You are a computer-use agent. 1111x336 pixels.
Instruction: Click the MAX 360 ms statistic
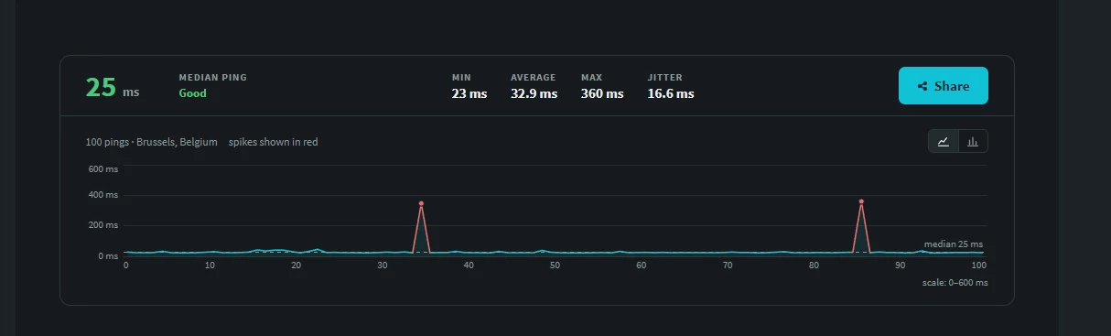(x=602, y=86)
